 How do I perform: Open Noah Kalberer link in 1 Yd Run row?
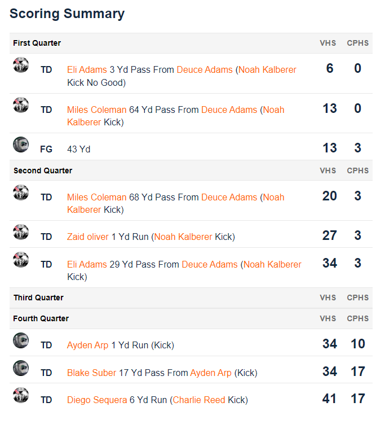tap(183, 237)
